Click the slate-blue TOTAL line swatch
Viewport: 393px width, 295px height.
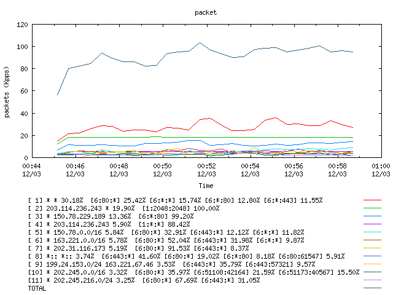click(372, 288)
